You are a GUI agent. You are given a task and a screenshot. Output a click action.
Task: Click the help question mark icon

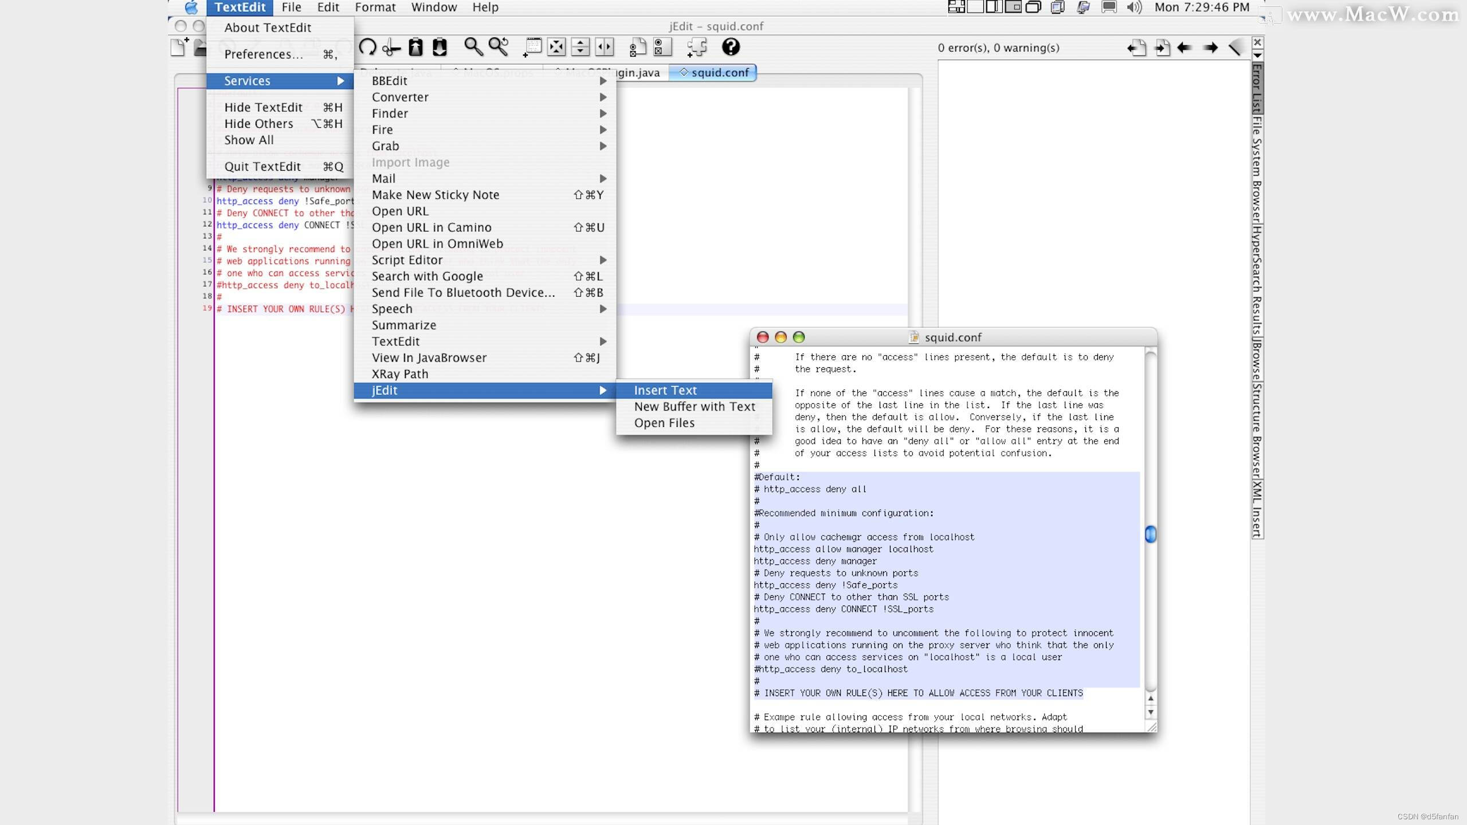(x=731, y=47)
